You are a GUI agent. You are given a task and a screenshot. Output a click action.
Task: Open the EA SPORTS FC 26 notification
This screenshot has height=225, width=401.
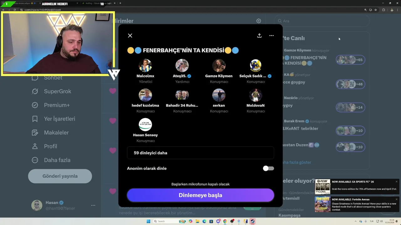point(357,187)
